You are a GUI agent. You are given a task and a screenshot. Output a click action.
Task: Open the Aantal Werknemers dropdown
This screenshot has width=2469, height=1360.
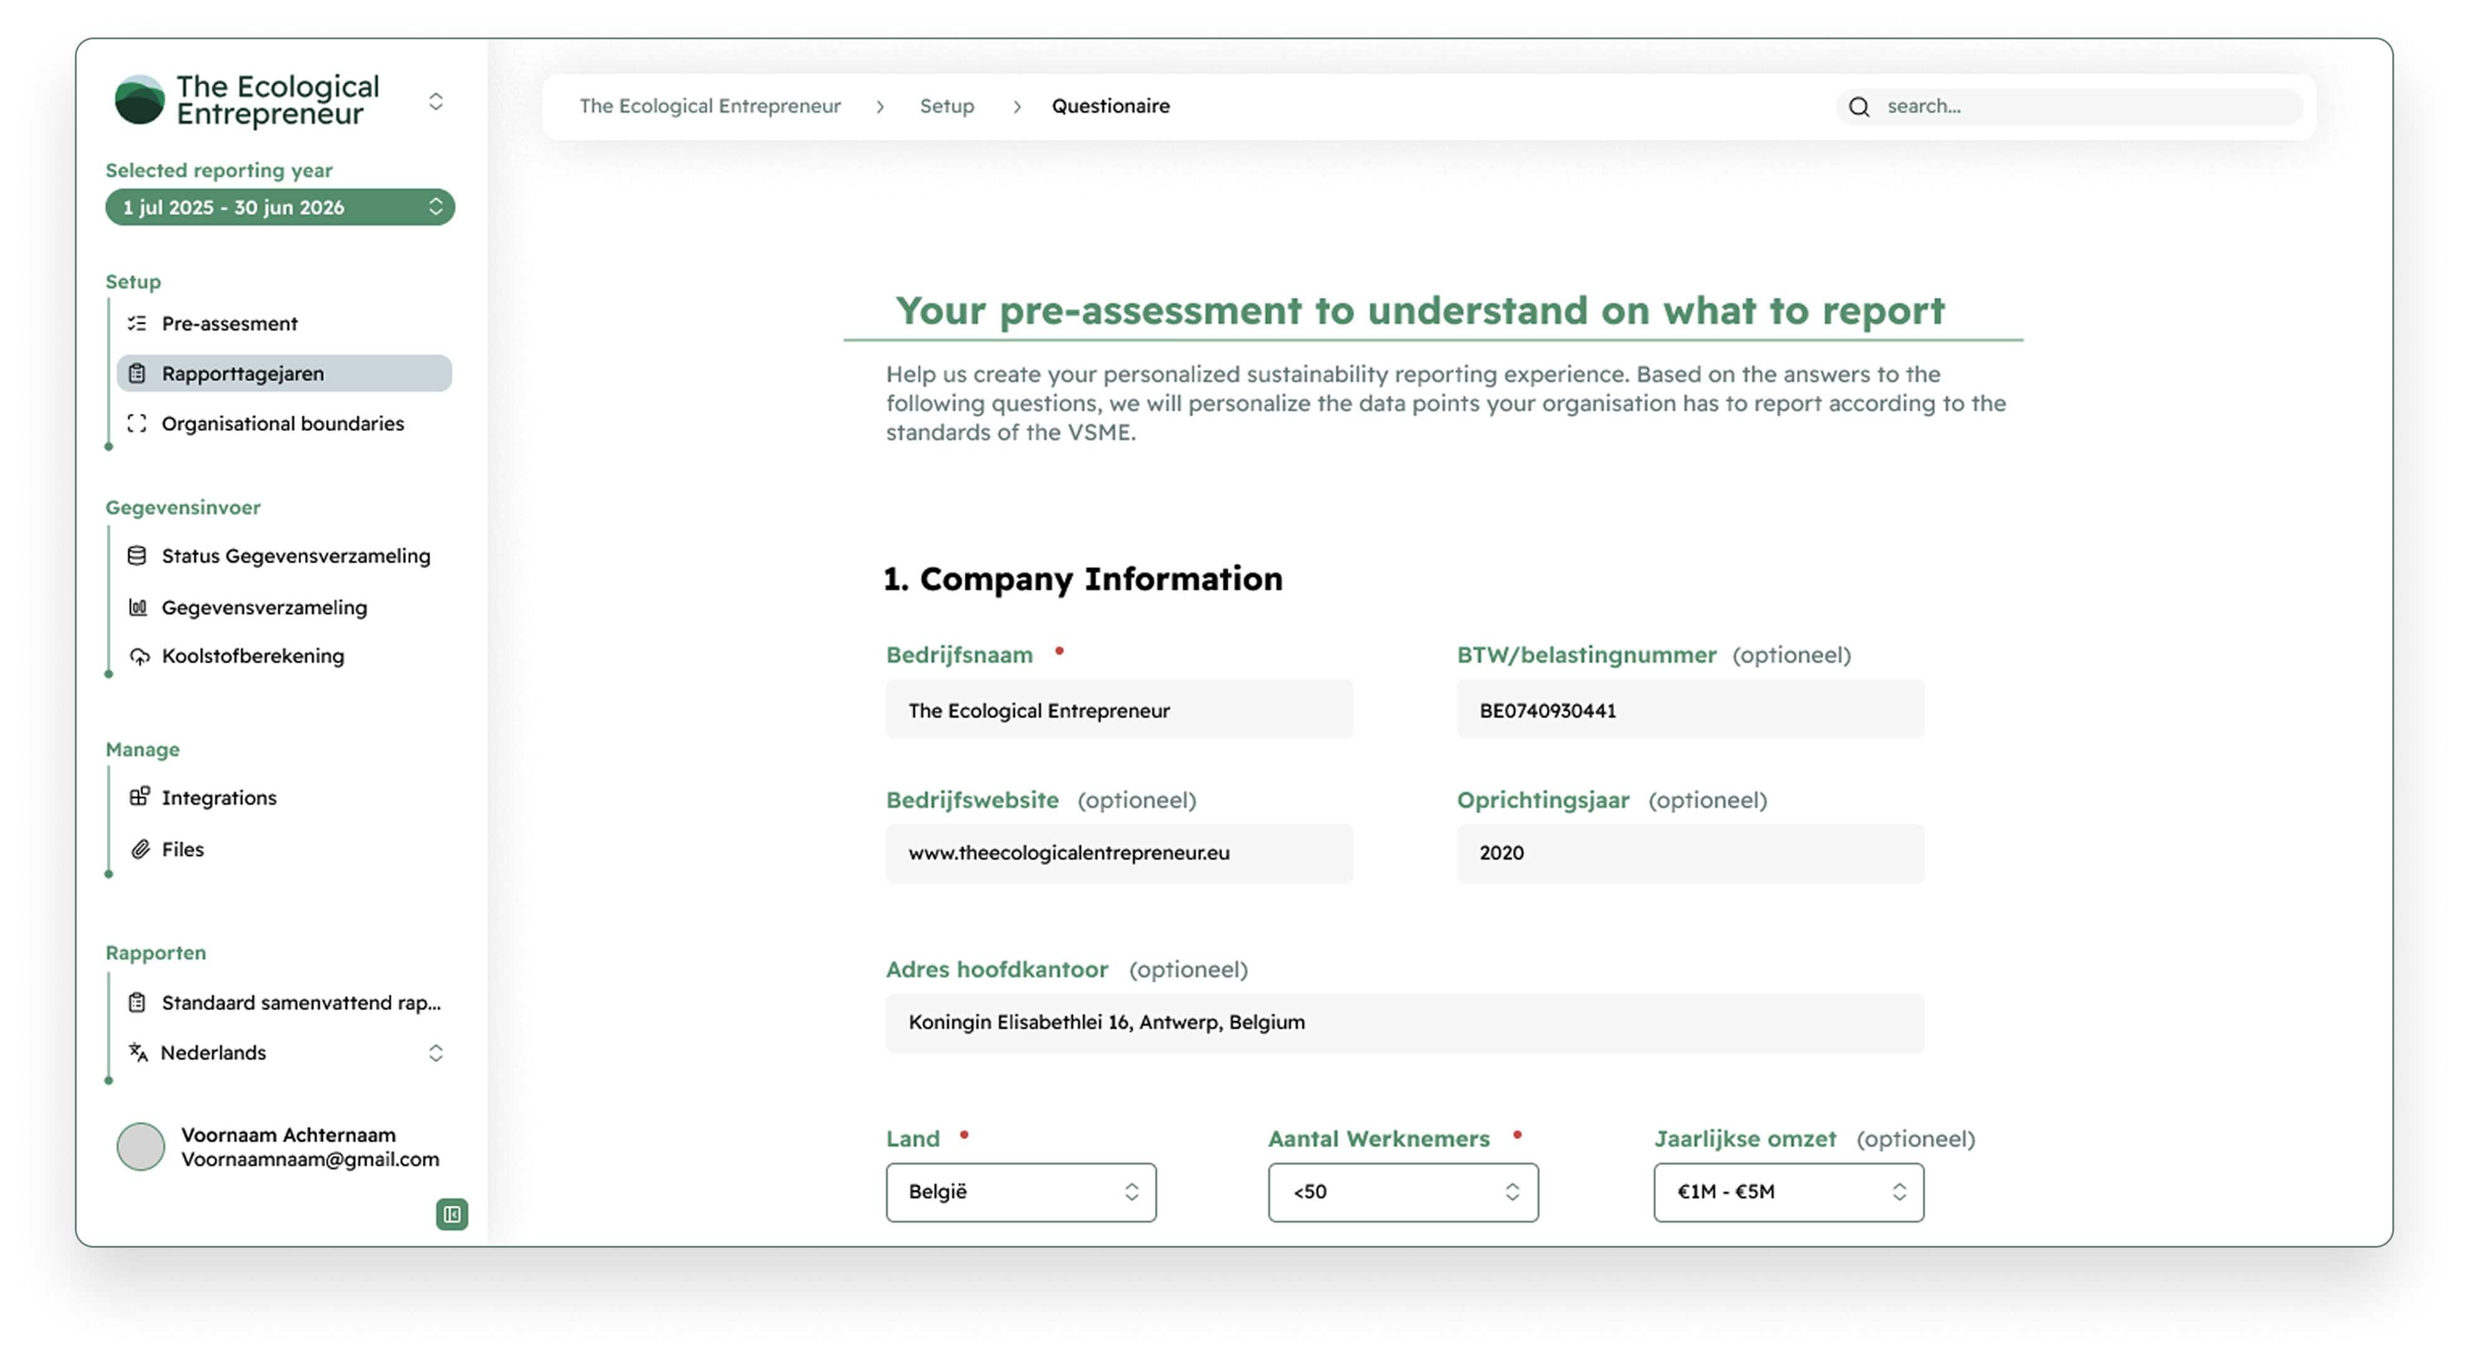(1402, 1192)
